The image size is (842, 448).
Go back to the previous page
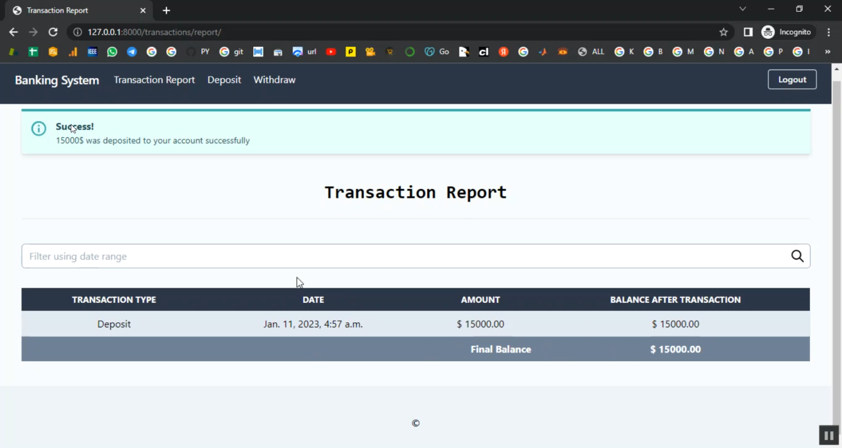click(13, 32)
